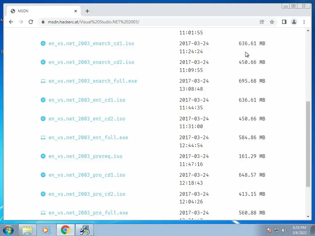Screen dimensions: 315x236
Task: Close the MSDN tab
Action: [76, 11]
